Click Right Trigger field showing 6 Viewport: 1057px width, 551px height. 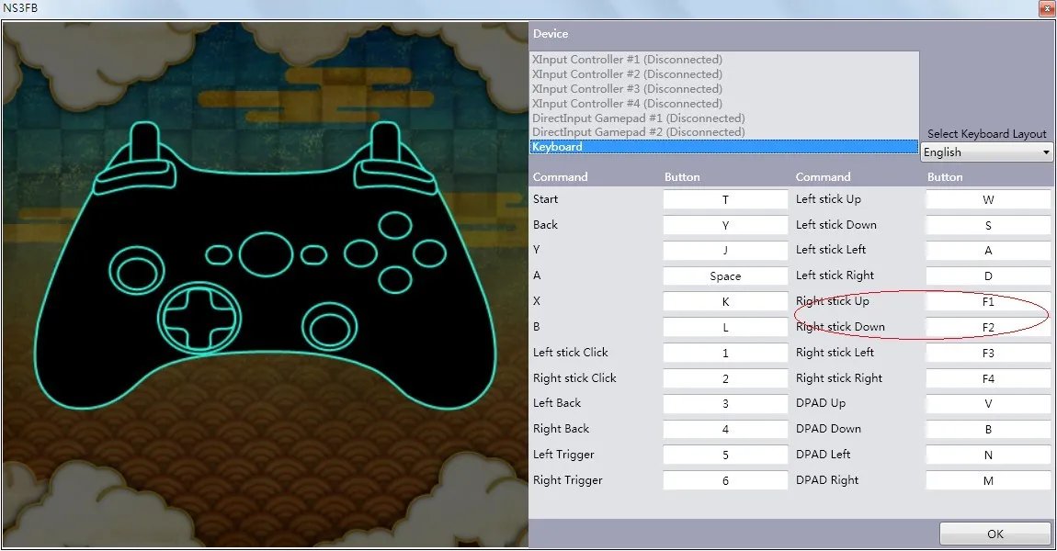point(725,480)
